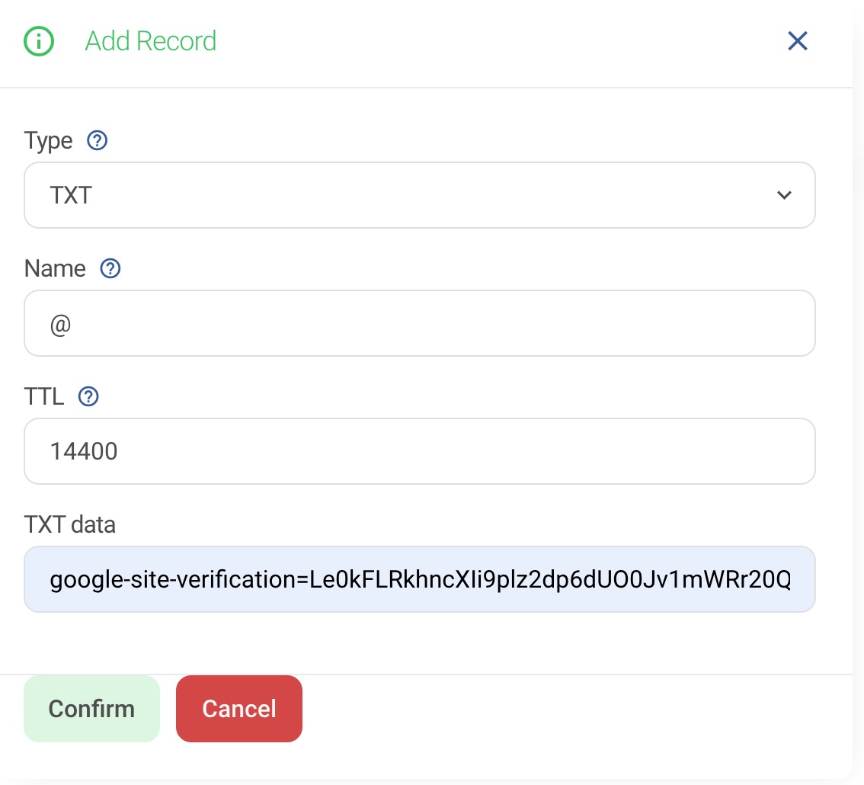This screenshot has height=785, width=864.
Task: Click the help icon next to Type
Action: tap(98, 140)
